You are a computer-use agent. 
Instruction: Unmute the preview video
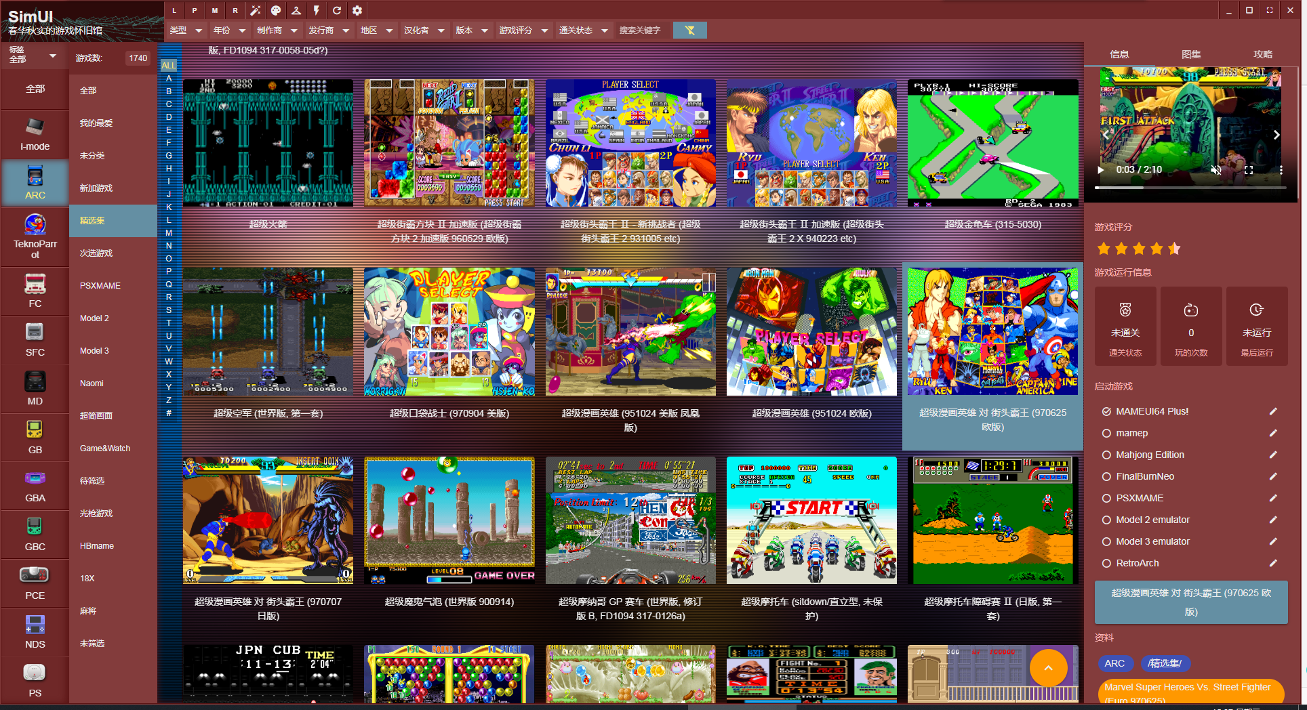[x=1216, y=170]
